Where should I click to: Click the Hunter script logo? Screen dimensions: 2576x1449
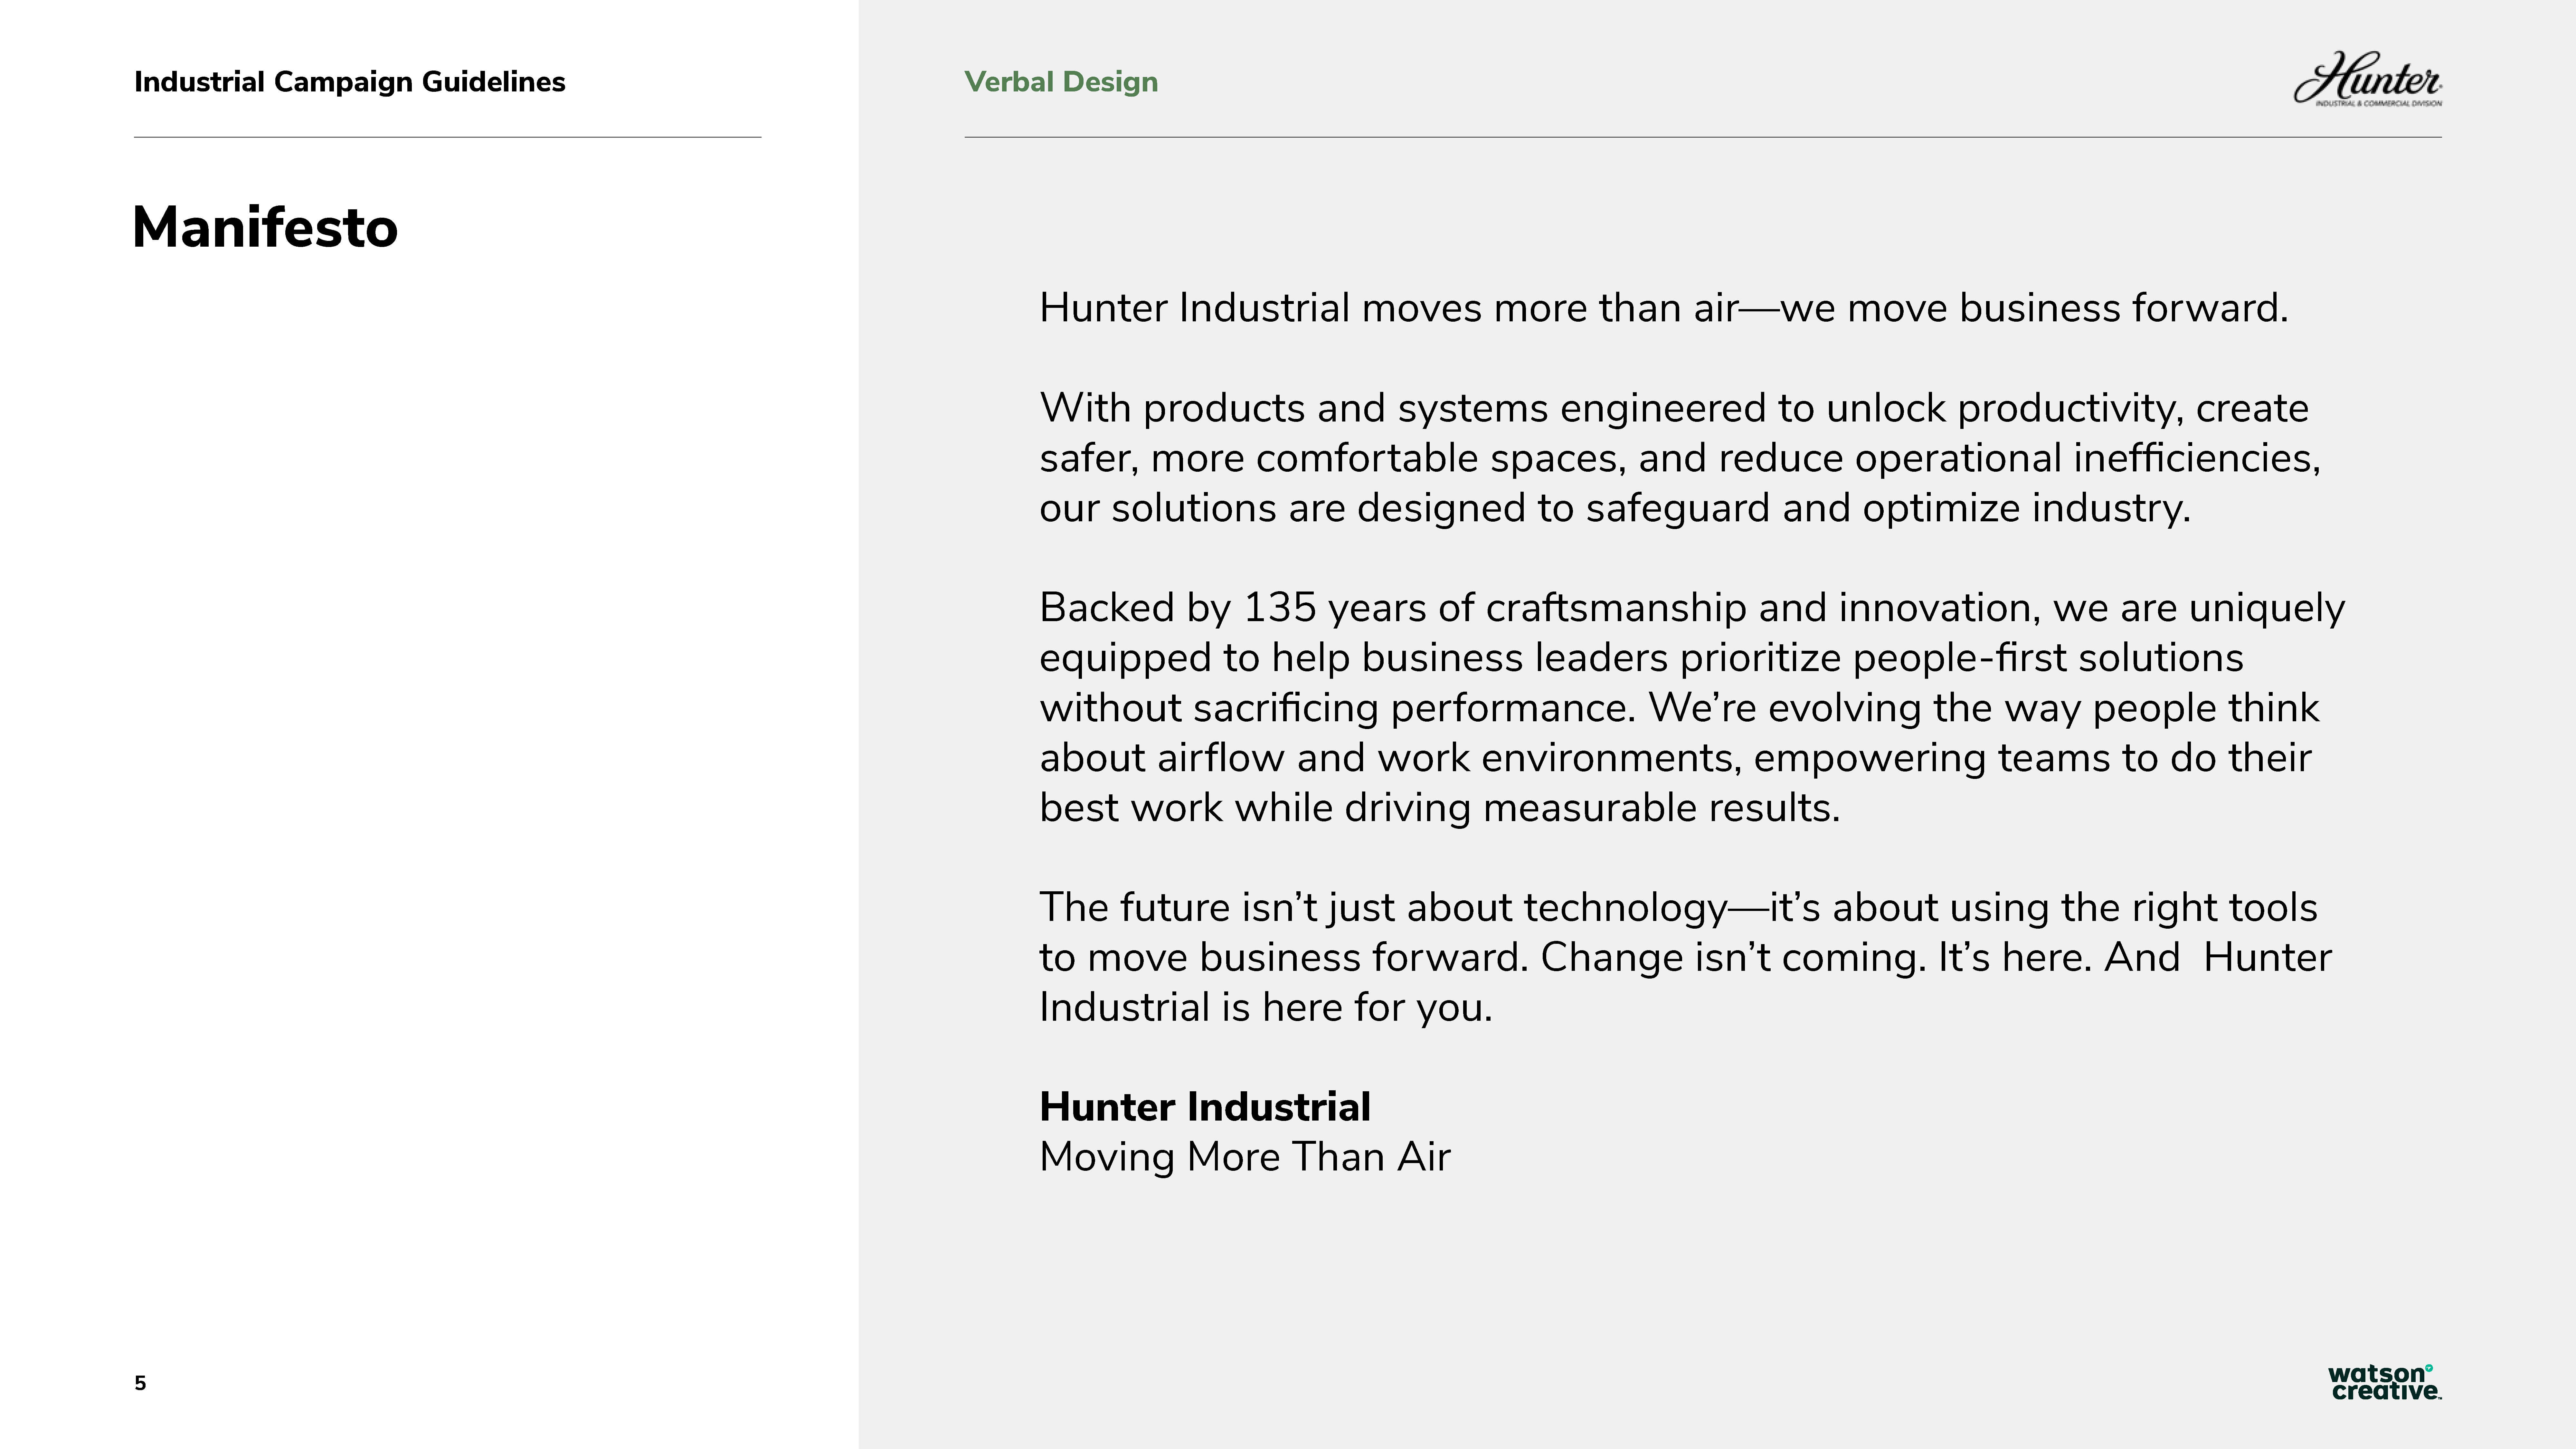click(x=2366, y=76)
